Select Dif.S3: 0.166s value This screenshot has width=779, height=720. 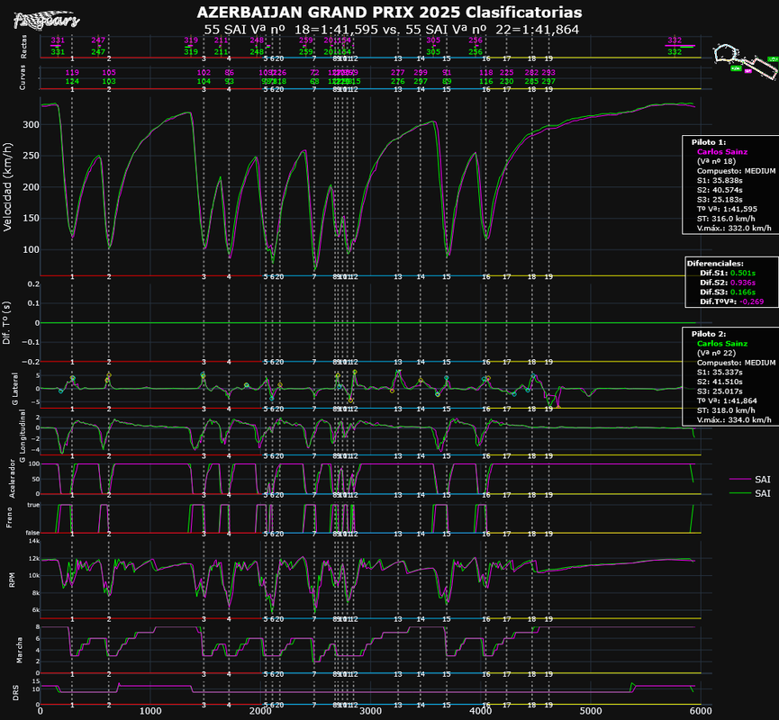[728, 292]
